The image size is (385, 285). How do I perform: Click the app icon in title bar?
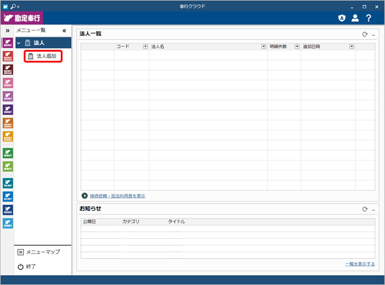[5, 7]
